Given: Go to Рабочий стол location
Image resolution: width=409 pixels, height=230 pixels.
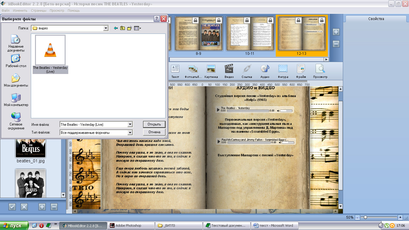Looking at the screenshot, I should pyautogui.click(x=16, y=61).
